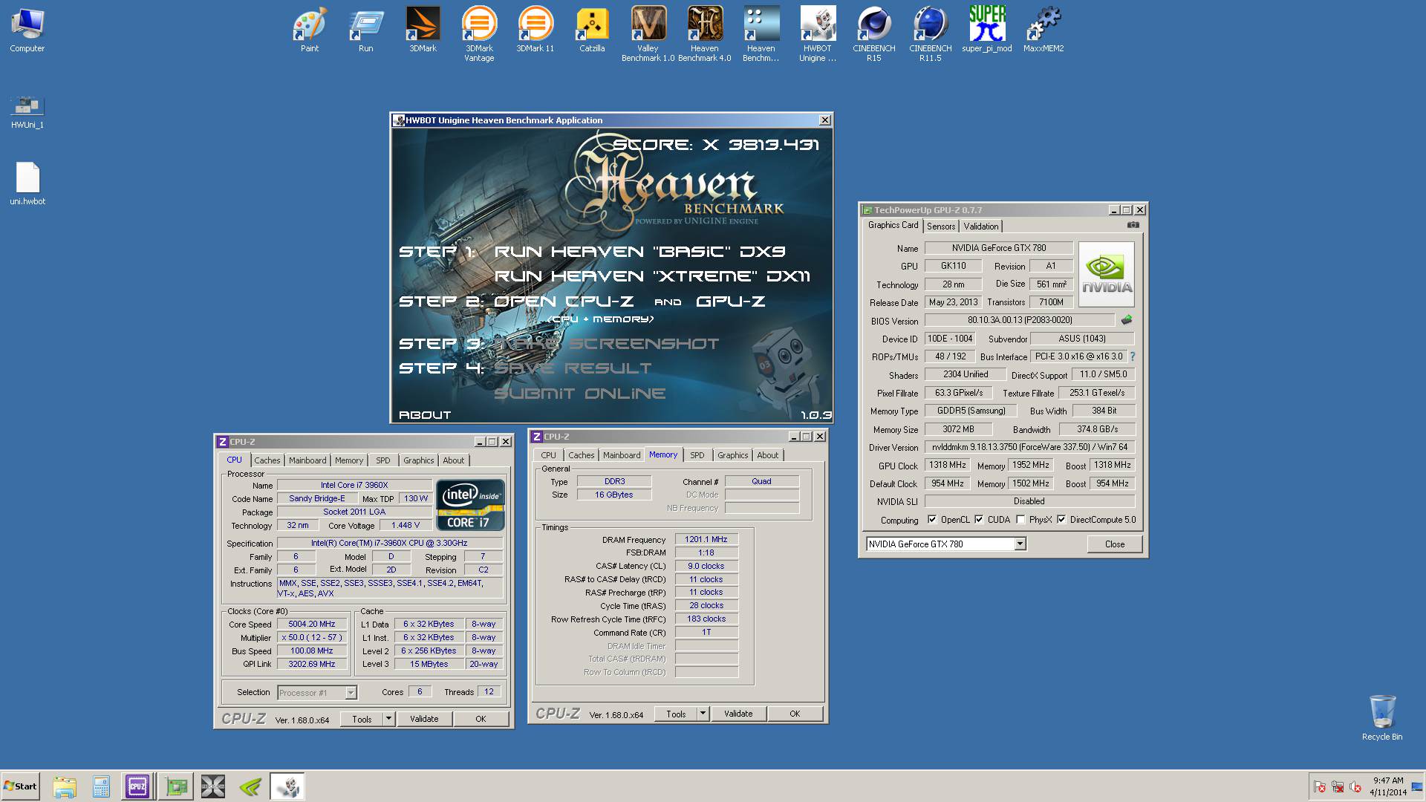
Task: Open the SPD tab in the CPU-Z Memory window
Action: pos(697,455)
